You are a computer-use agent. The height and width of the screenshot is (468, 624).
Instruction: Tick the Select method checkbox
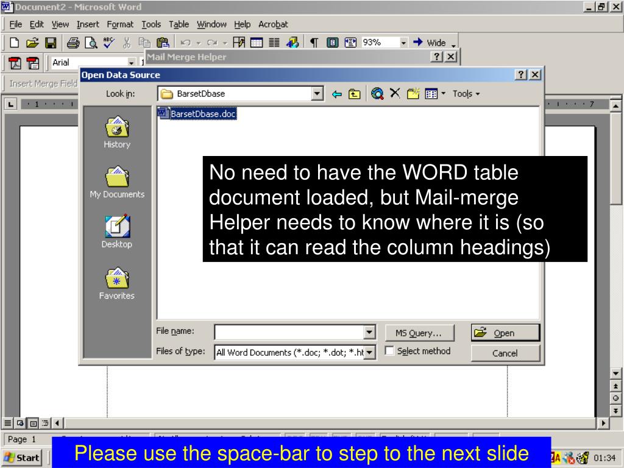(389, 350)
